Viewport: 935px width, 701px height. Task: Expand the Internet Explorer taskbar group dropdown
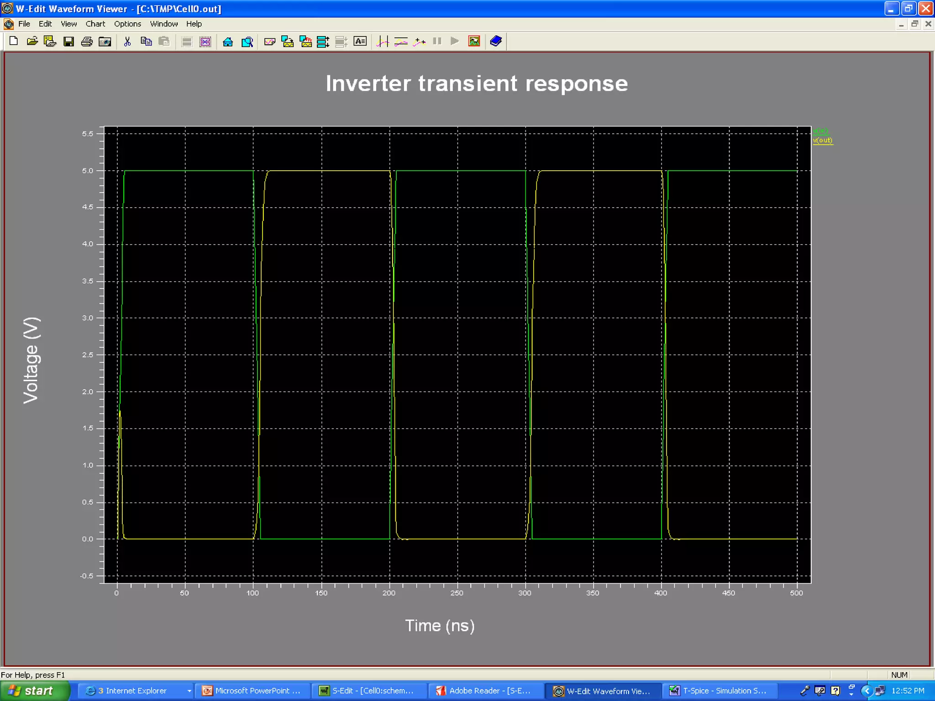pos(189,691)
